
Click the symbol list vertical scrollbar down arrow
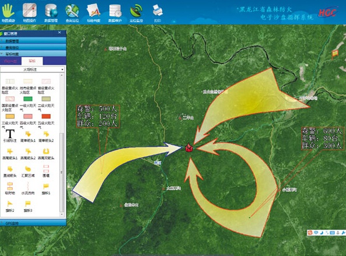(62, 215)
